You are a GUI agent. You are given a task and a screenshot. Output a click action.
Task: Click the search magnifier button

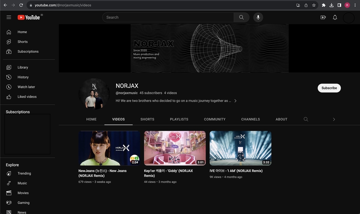point(241,18)
